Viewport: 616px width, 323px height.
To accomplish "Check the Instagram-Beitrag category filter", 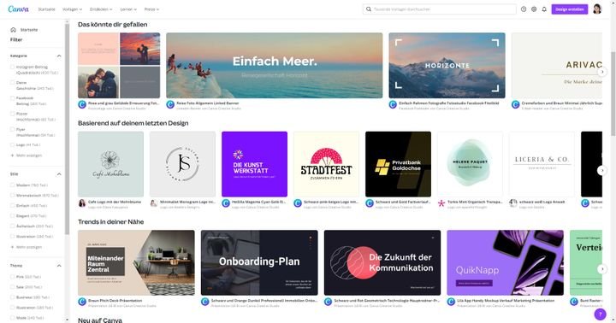I will (x=12, y=68).
